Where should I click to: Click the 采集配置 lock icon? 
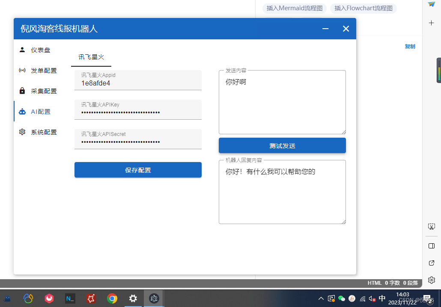coord(22,91)
